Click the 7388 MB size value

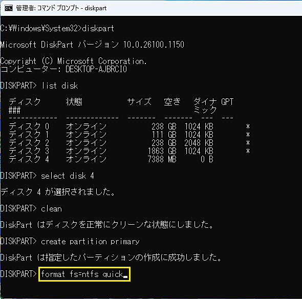tap(162, 159)
